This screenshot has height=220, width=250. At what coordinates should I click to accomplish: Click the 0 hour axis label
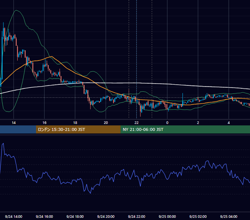point(167,123)
